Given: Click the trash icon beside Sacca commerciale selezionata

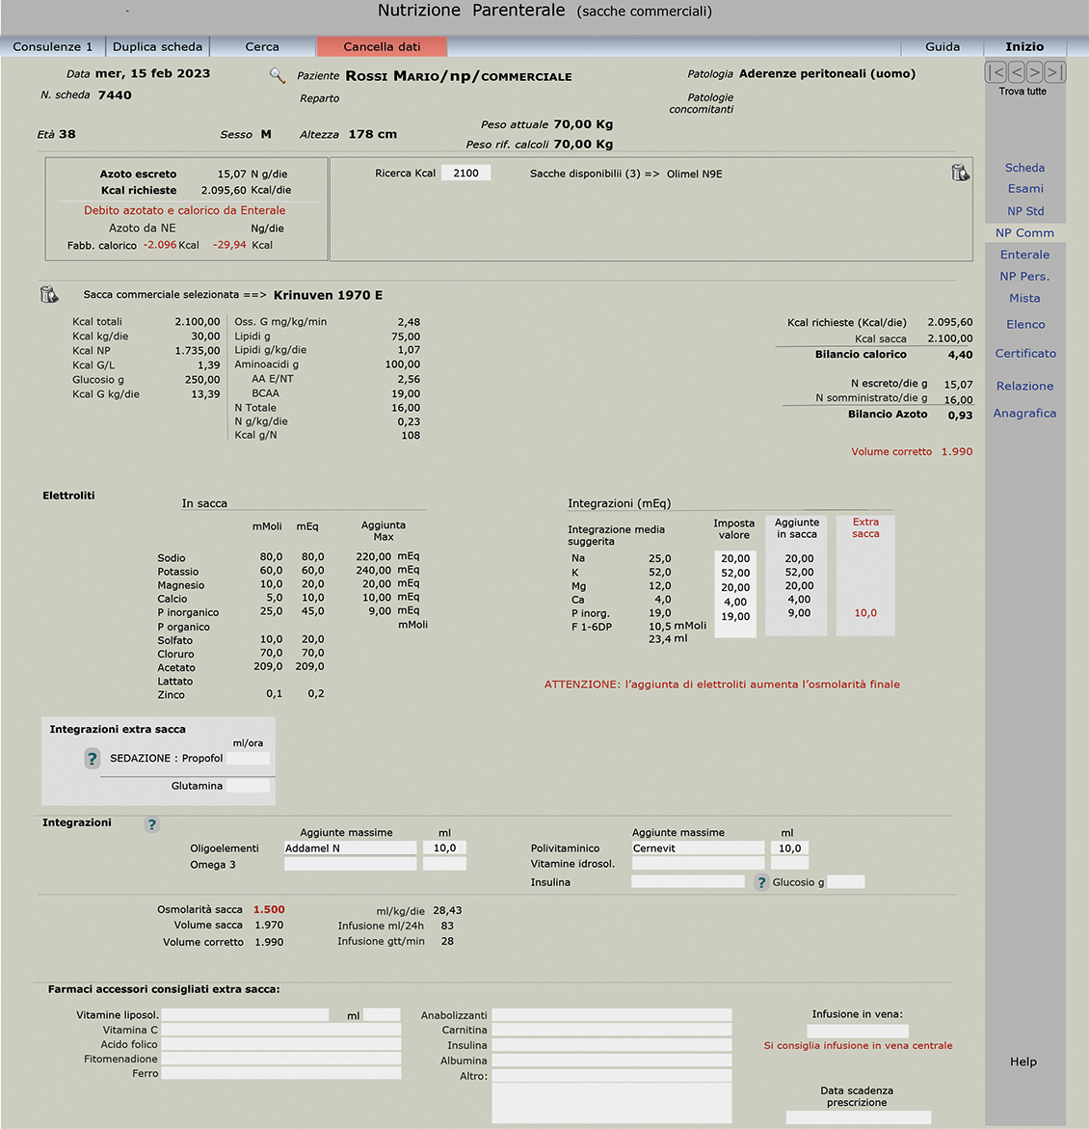Looking at the screenshot, I should (x=49, y=294).
